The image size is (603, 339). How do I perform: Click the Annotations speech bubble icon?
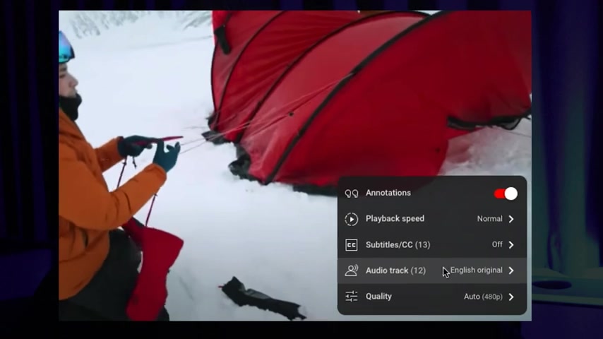(351, 194)
